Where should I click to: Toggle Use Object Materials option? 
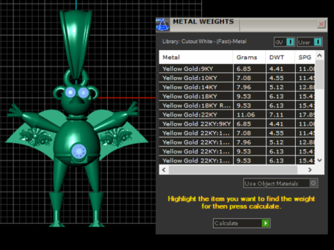click(280, 183)
